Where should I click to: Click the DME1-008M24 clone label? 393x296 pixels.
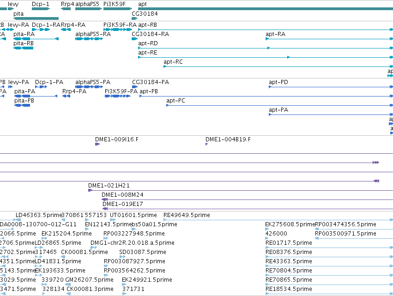pos(122,195)
